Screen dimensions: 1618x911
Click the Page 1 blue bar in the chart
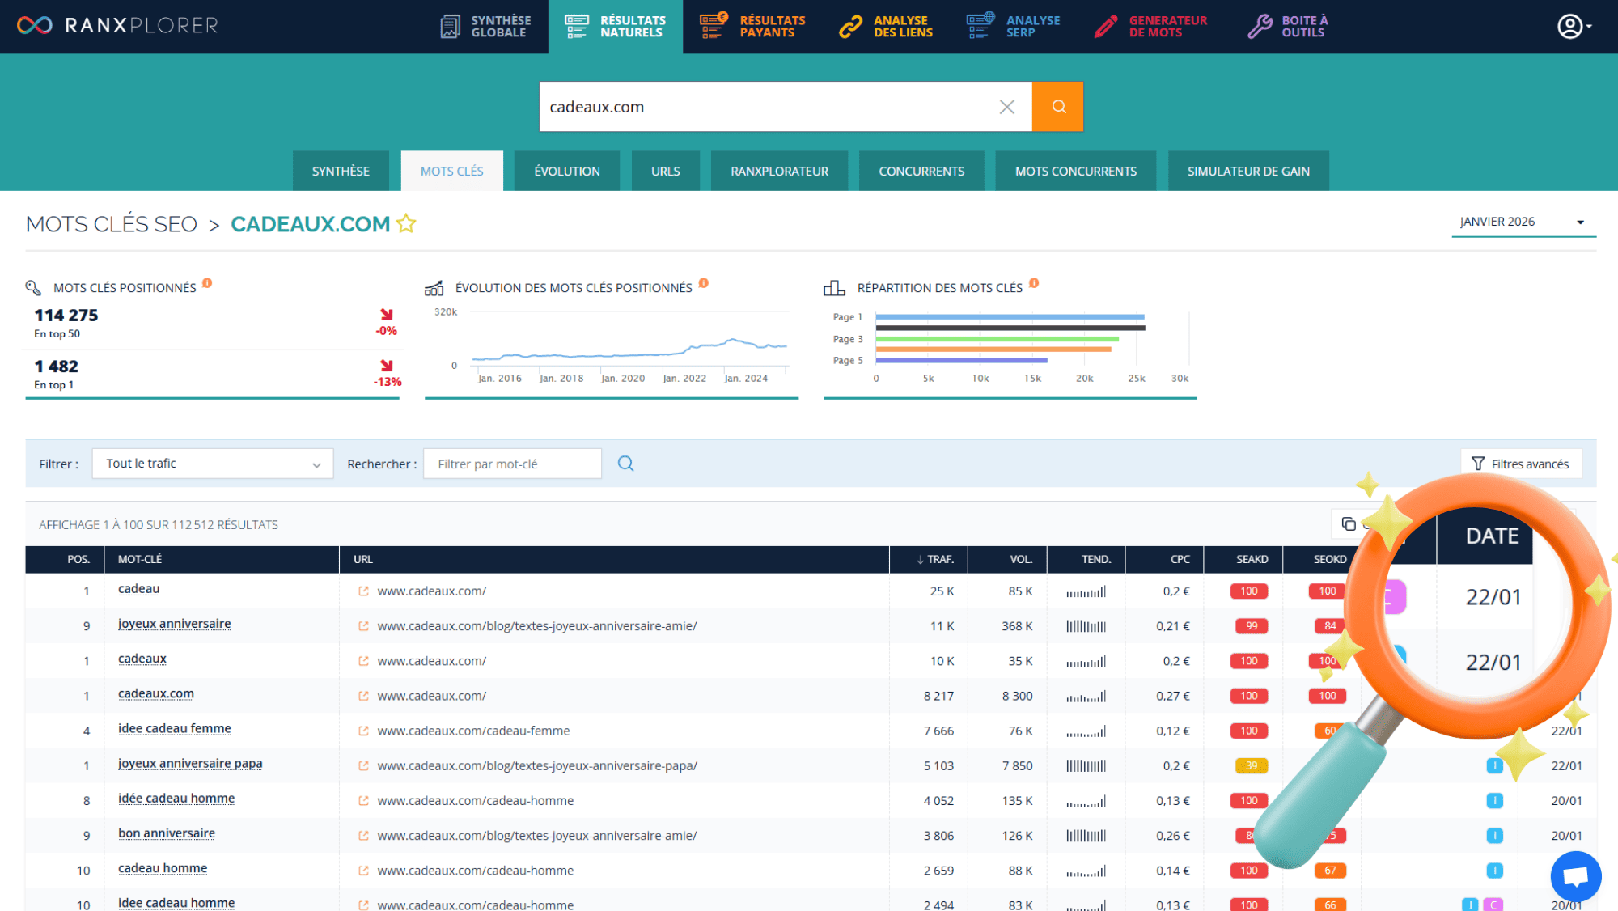pyautogui.click(x=1009, y=316)
